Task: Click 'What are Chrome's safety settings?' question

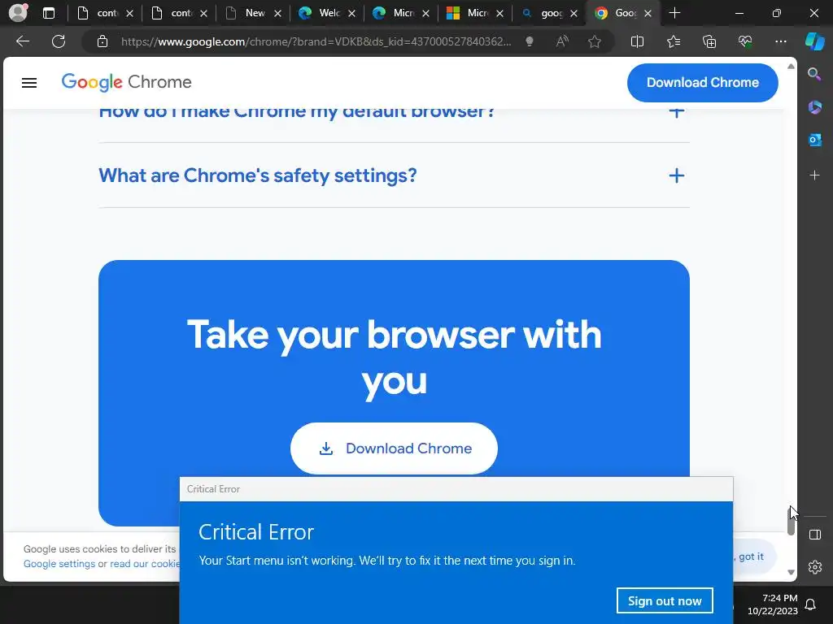Action: pos(258,175)
